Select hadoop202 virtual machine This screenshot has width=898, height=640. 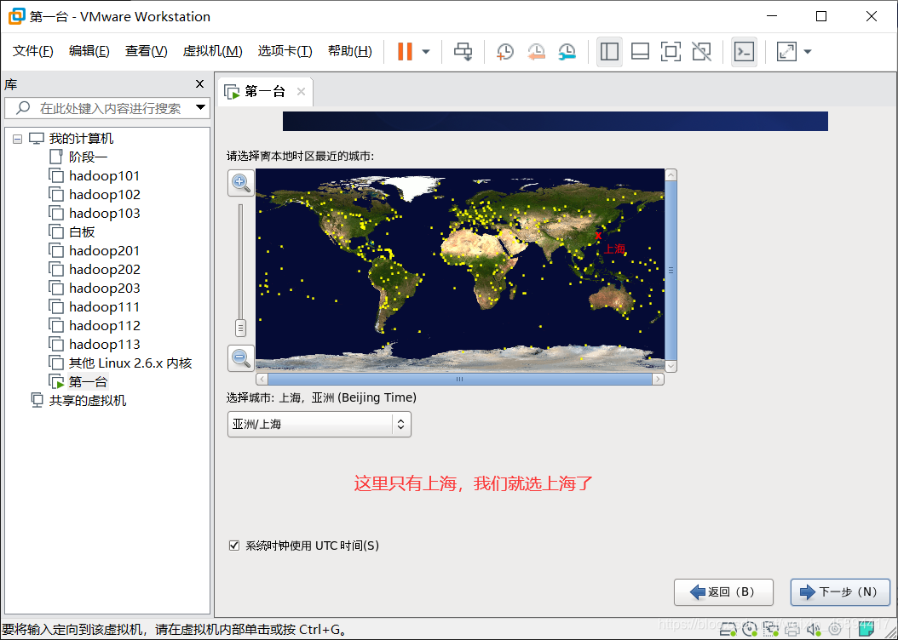point(104,270)
